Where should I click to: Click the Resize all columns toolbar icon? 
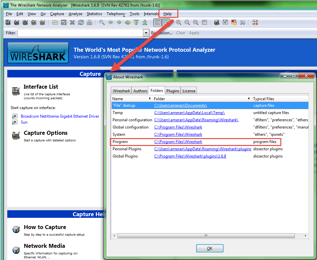click(204, 22)
